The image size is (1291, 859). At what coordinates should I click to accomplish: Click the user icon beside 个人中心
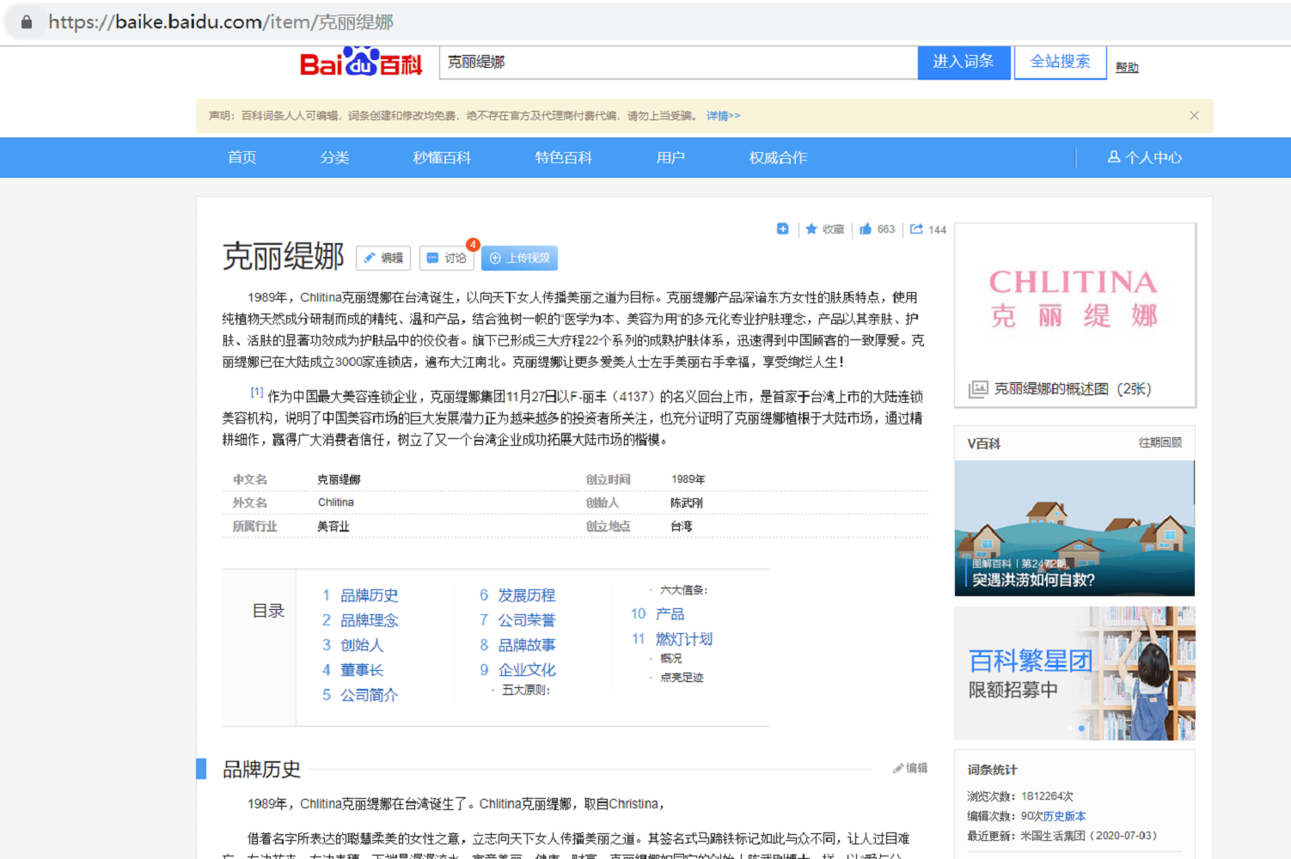[1114, 157]
